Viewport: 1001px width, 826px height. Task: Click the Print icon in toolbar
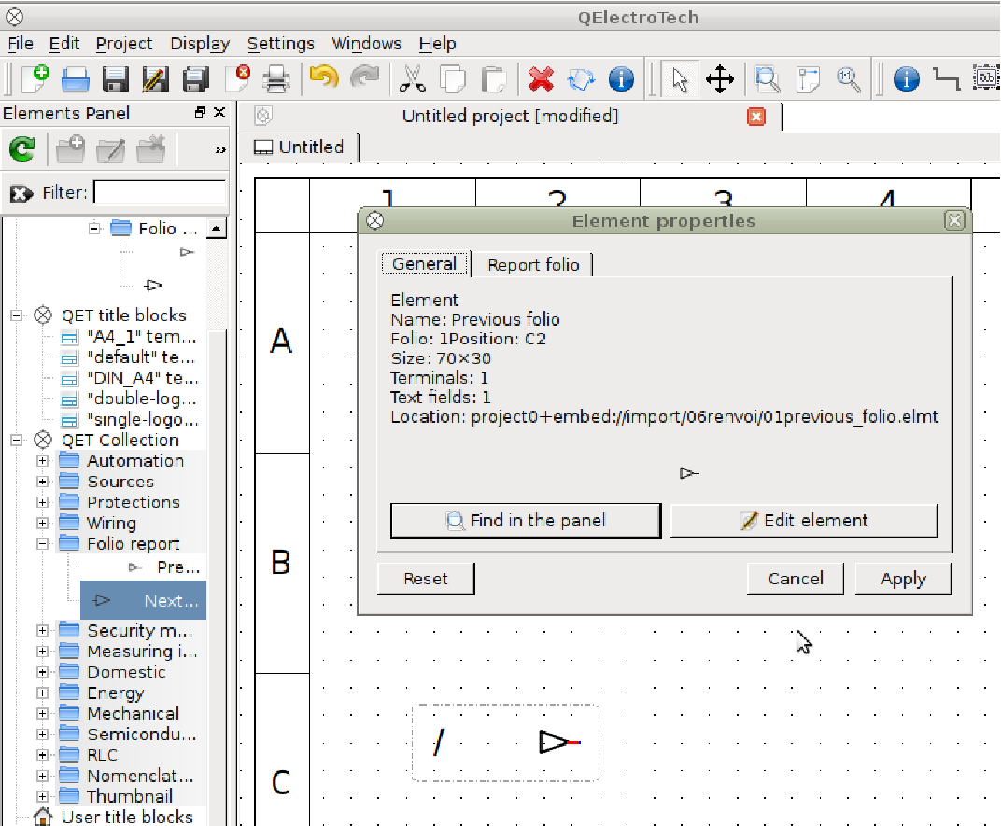(x=276, y=79)
